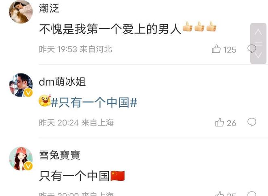Open username 潮泛
268x196 pixels.
[x=49, y=8]
